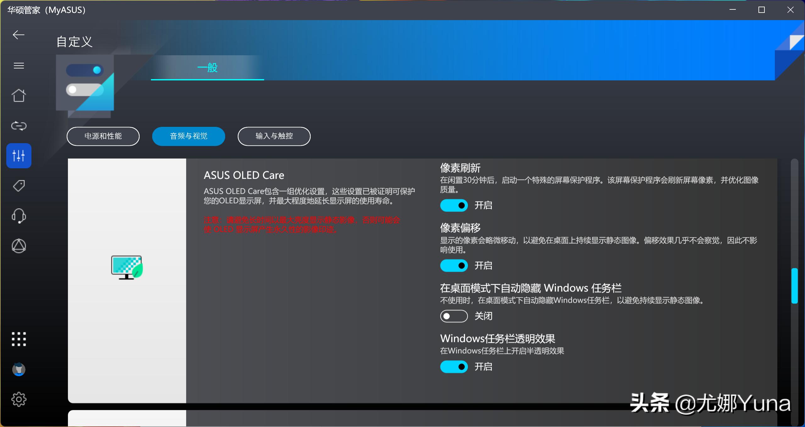Open the 输入与触控 section
Viewport: 805px width, 427px height.
coord(274,136)
